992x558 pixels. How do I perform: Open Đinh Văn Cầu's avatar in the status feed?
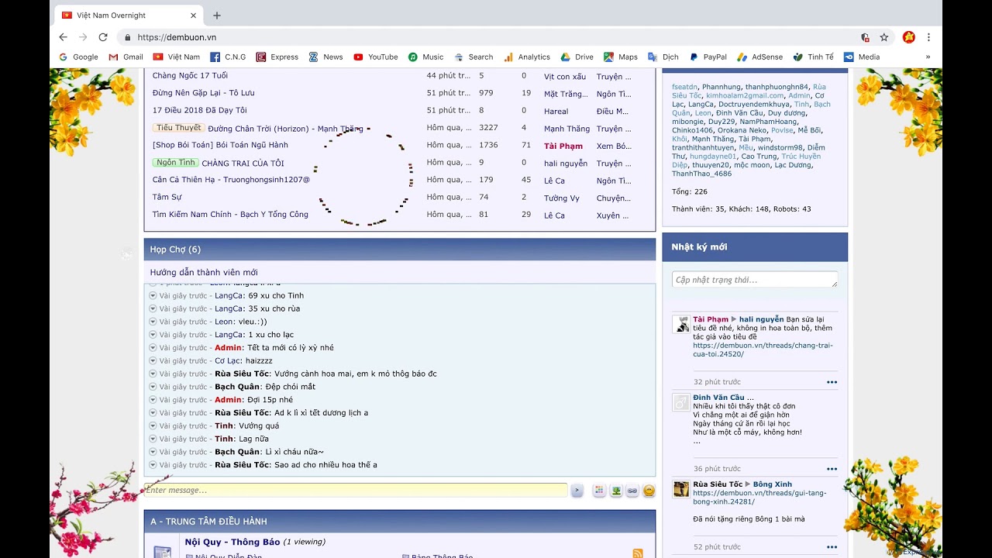click(x=681, y=402)
